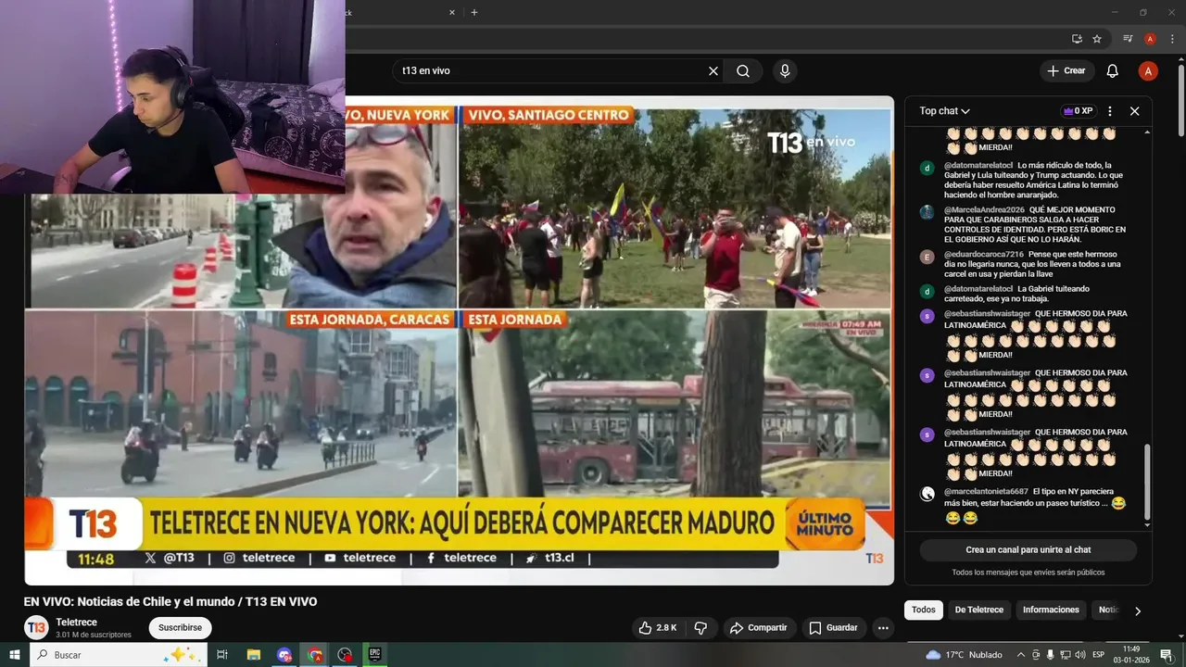This screenshot has height=667, width=1186.
Task: Select the Informaciones filter chip
Action: click(x=1051, y=610)
